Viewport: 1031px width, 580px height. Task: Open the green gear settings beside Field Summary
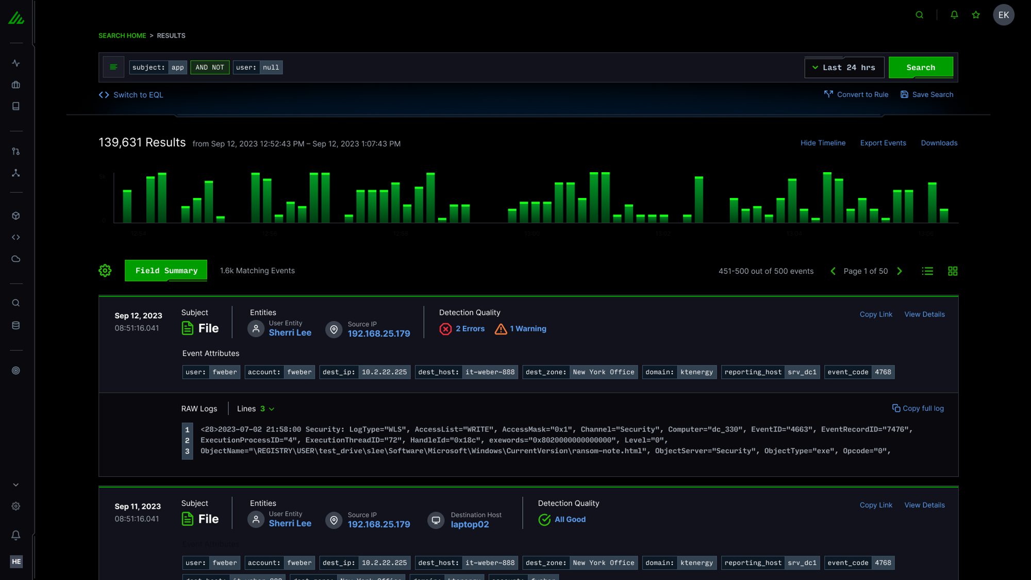105,271
